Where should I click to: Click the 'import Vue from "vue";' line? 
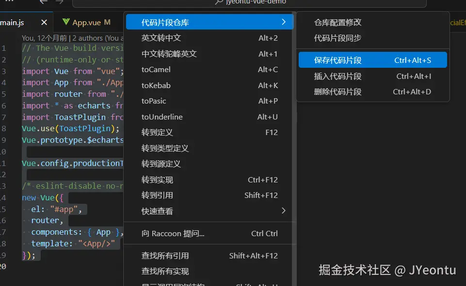tap(73, 71)
